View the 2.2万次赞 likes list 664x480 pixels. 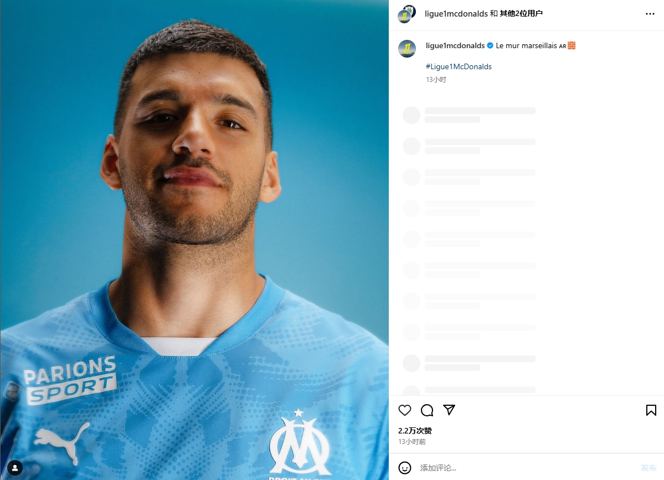coord(415,431)
